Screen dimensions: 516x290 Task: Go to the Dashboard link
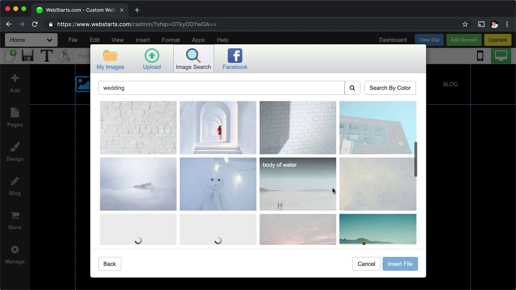(x=393, y=40)
